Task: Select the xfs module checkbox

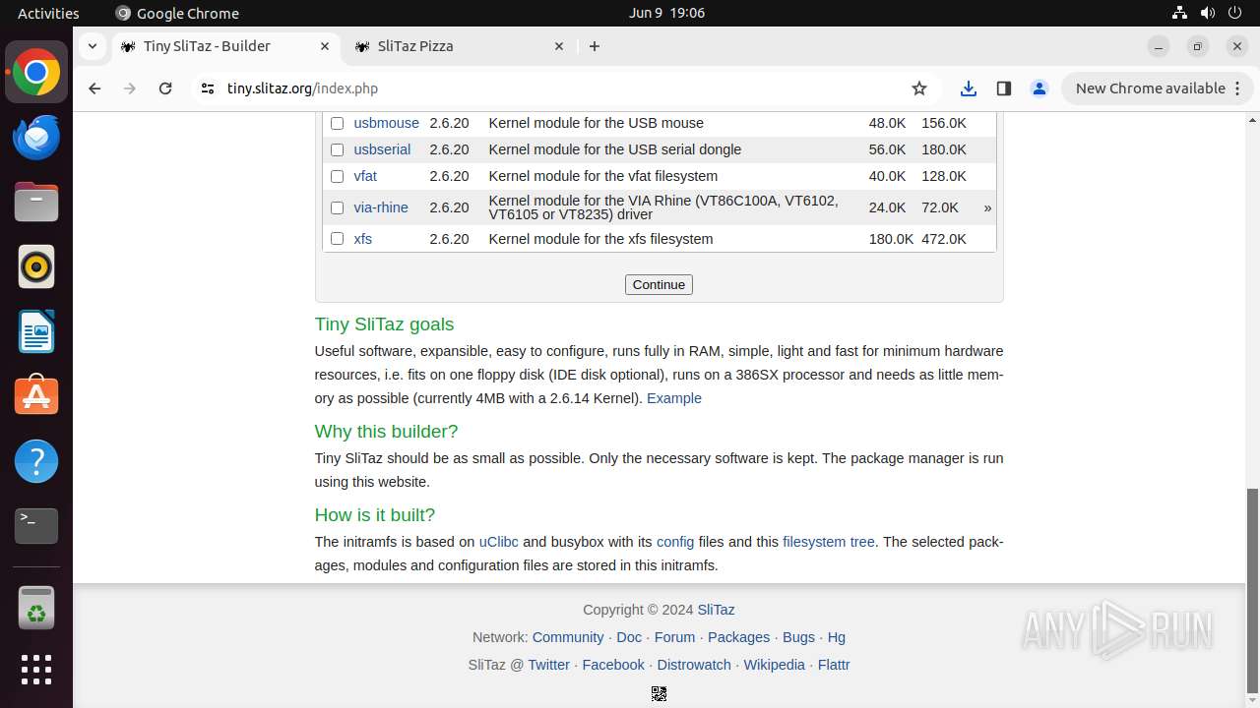Action: (337, 239)
